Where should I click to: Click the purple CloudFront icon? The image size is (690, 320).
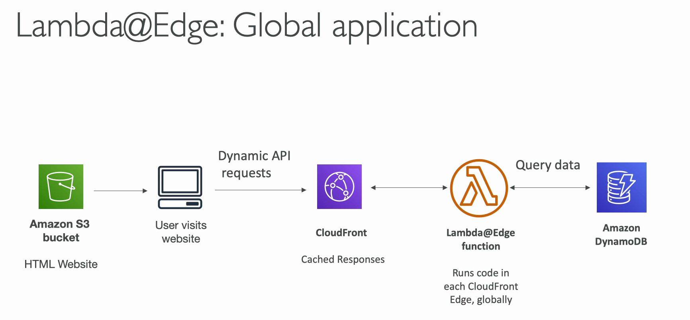(x=339, y=187)
